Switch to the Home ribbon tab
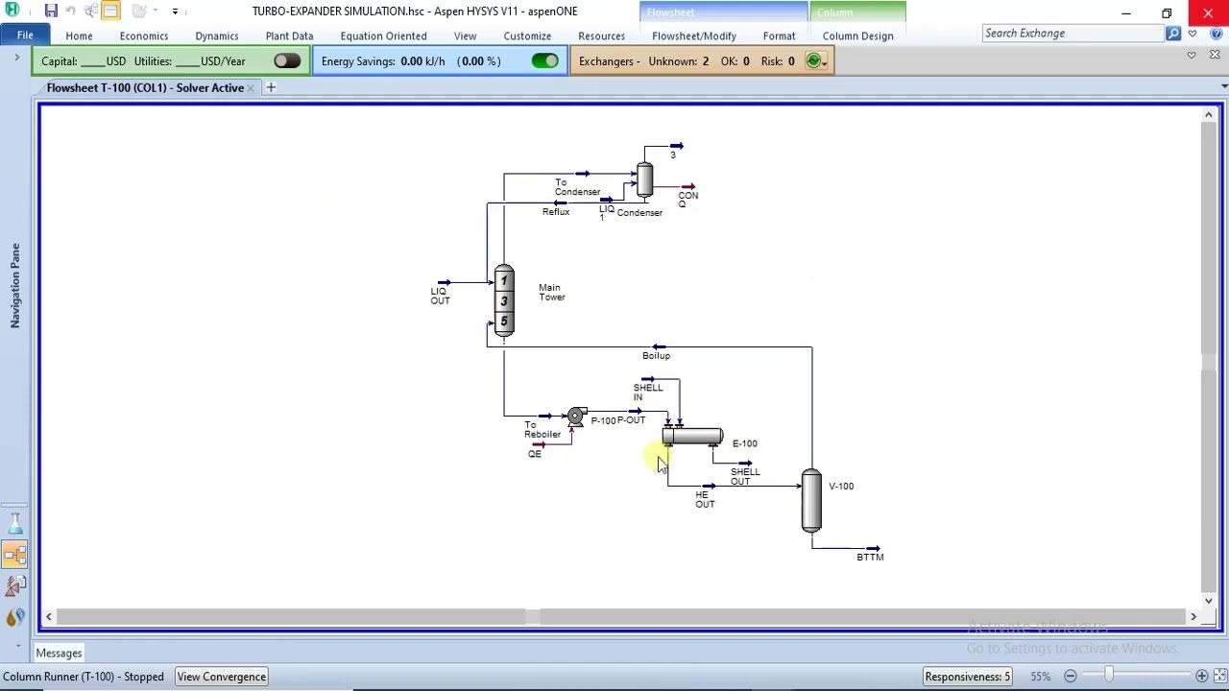1229x691 pixels. pyautogui.click(x=79, y=36)
